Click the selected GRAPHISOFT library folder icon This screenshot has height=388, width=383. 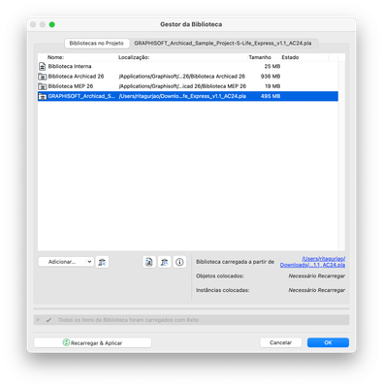(43, 96)
